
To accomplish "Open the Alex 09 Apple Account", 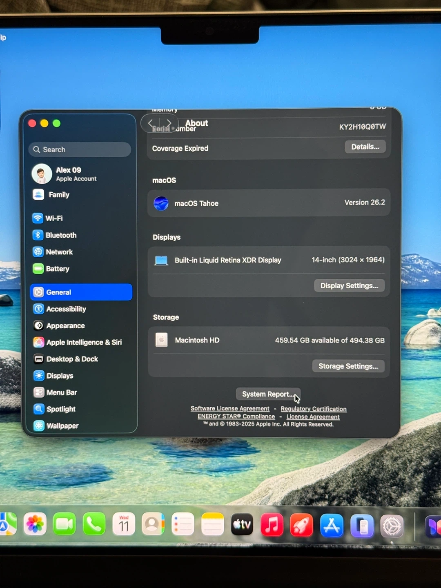I will click(x=69, y=174).
